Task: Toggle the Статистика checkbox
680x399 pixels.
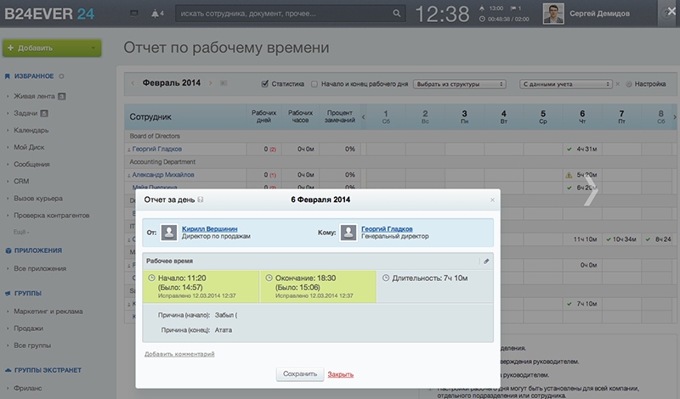Action: pos(265,83)
